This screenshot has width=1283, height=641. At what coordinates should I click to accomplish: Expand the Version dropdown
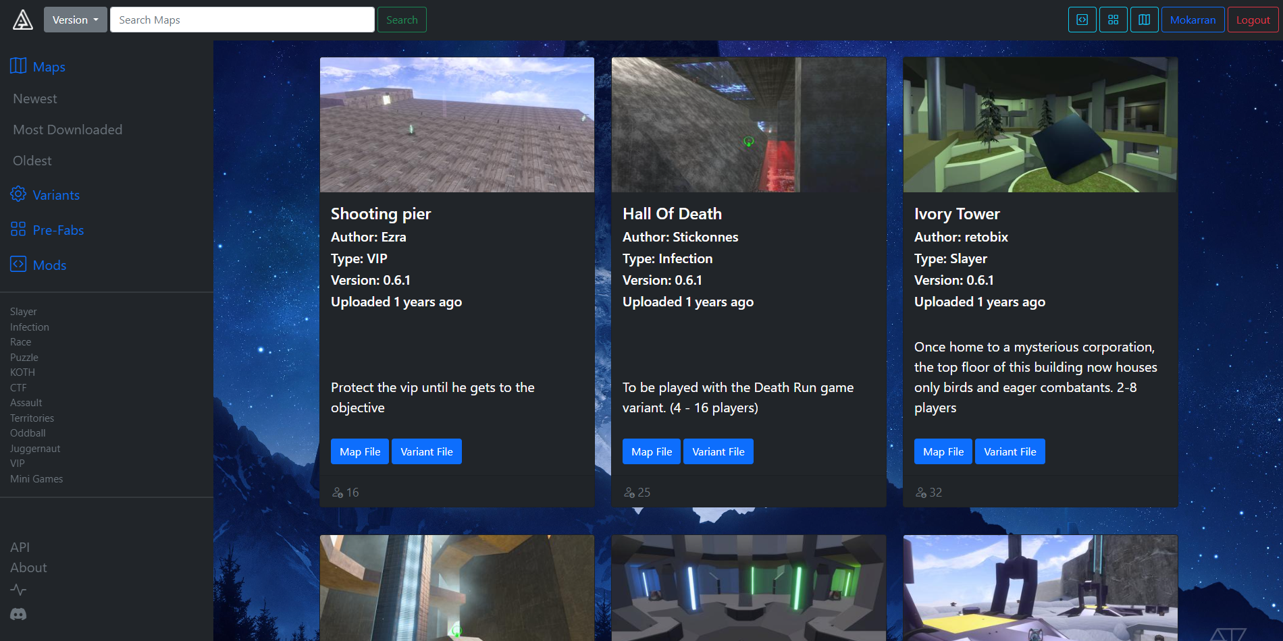76,20
